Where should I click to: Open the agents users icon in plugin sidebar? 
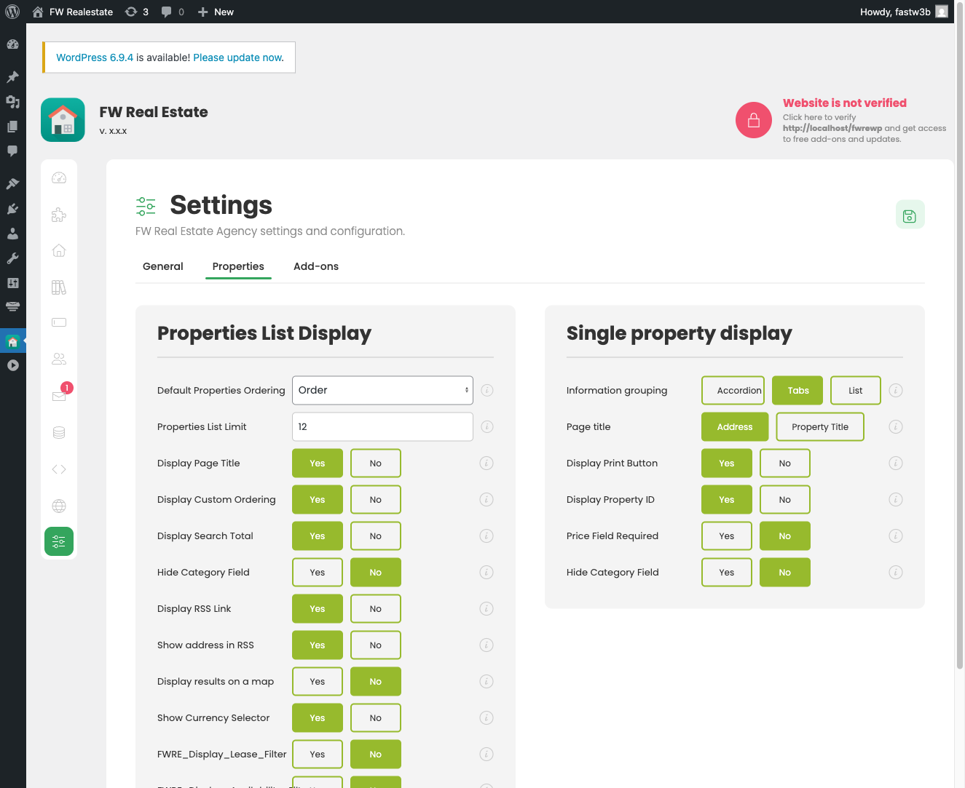pyautogui.click(x=59, y=358)
